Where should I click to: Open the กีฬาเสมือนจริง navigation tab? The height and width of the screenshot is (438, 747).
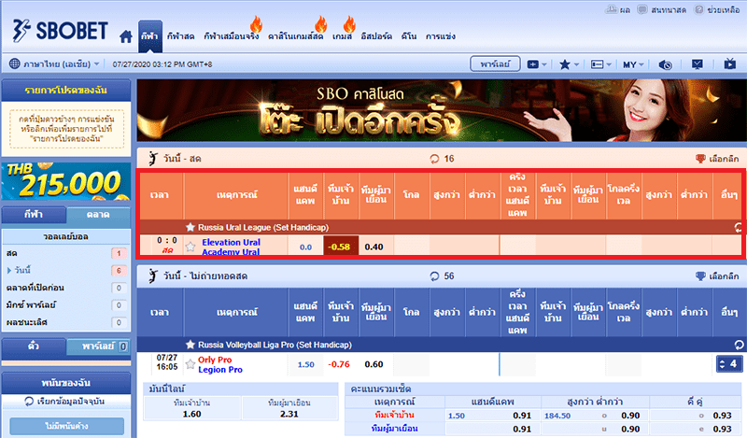(232, 36)
